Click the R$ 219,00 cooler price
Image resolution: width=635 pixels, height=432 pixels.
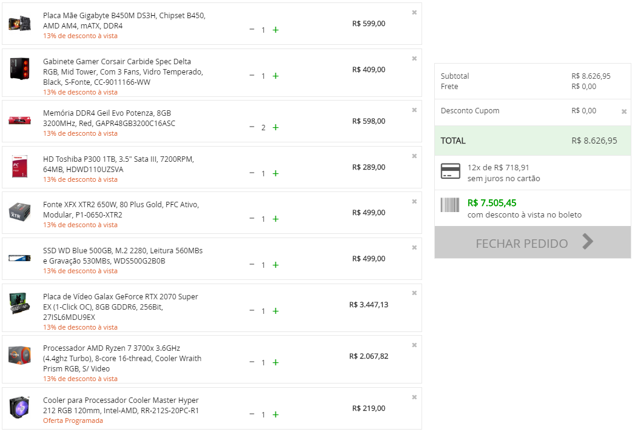pos(369,408)
